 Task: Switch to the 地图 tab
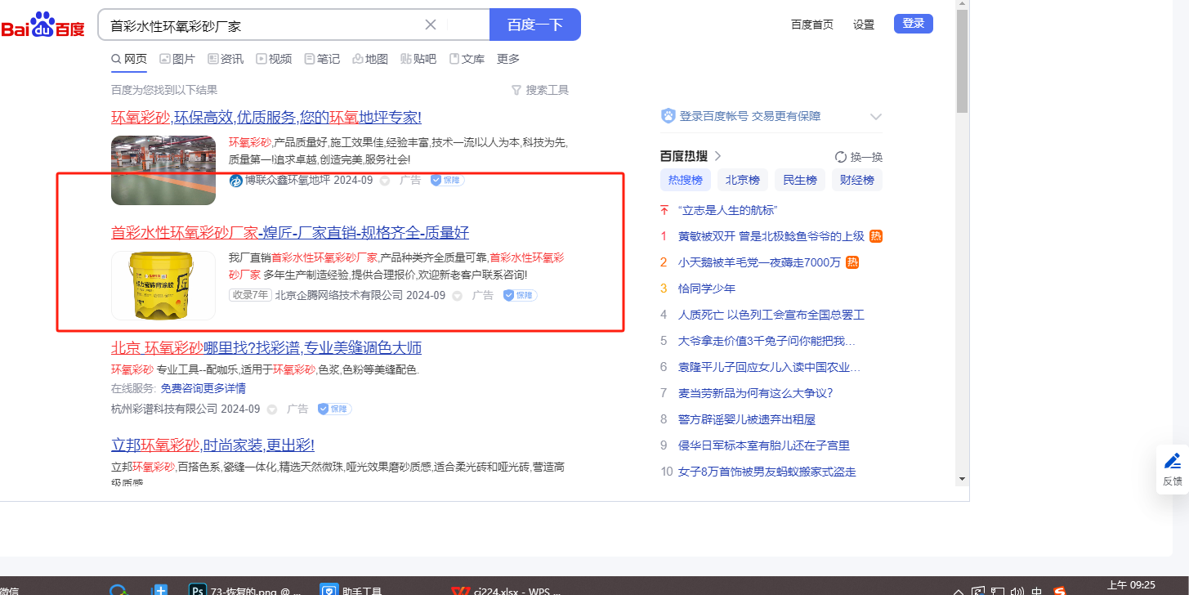(370, 59)
